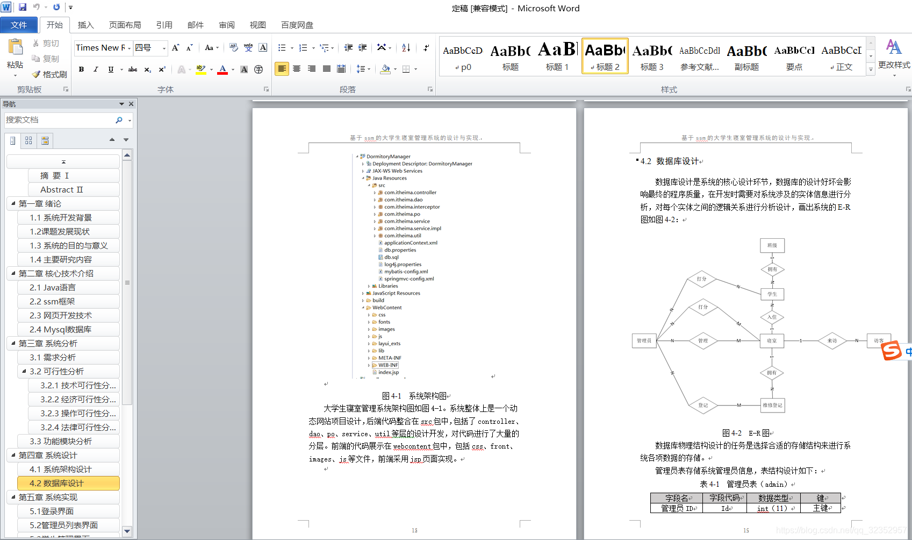Open the Line Spacing dropdown

pos(363,69)
